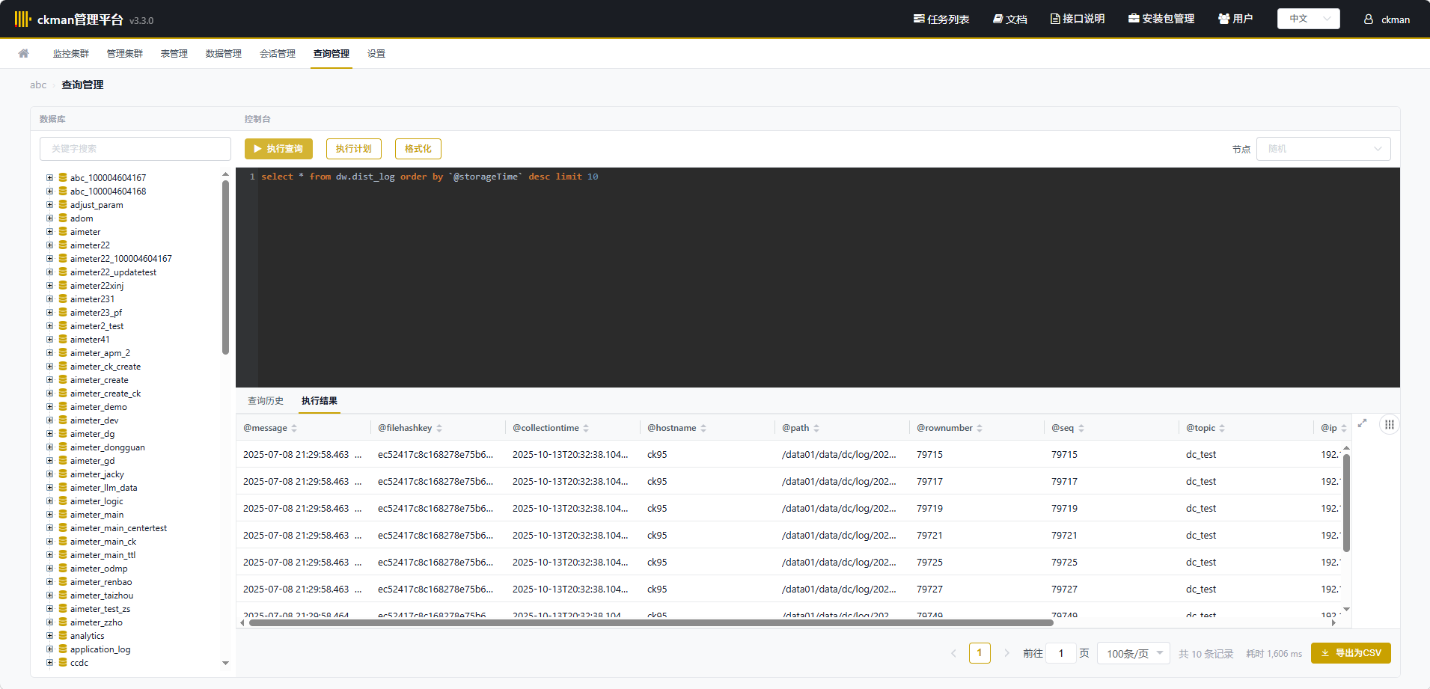The width and height of the screenshot is (1430, 689).
Task: Expand the aimeter_zzho database node
Action: 49,622
